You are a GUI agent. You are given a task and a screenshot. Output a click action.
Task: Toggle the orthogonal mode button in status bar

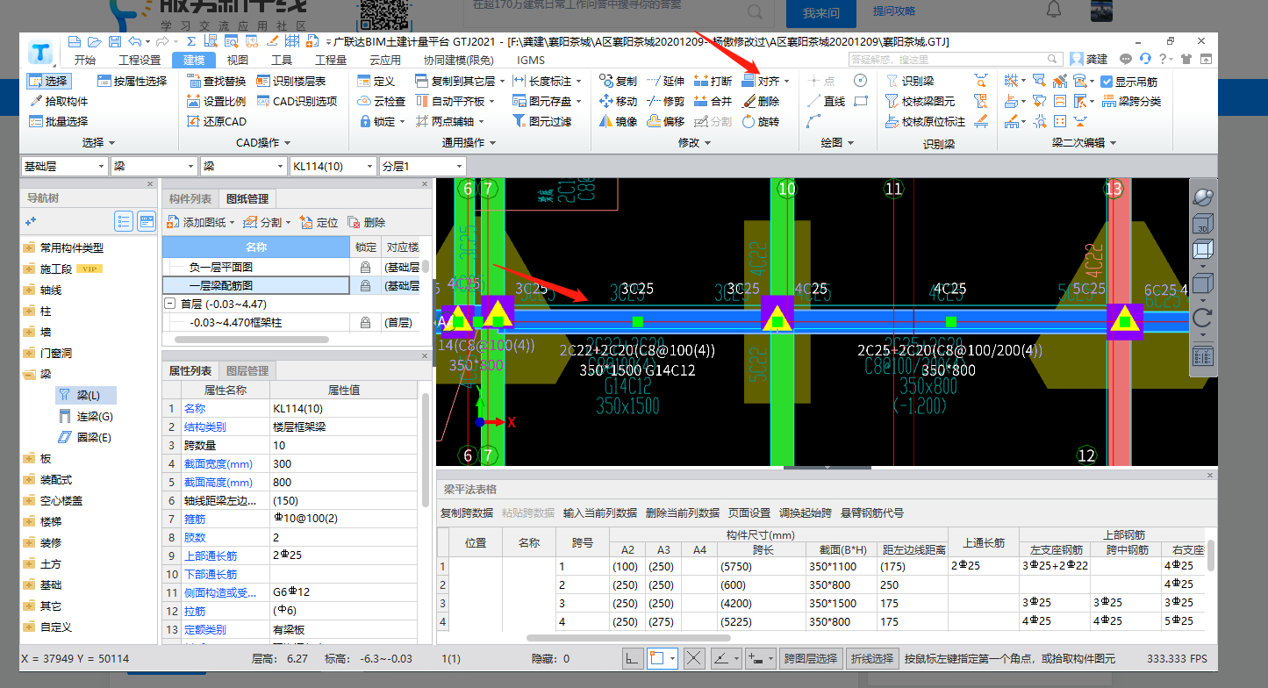coord(633,657)
